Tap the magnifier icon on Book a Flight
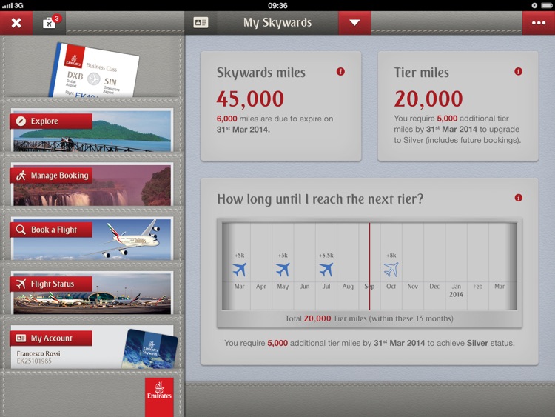The width and height of the screenshot is (555, 417). pos(21,230)
